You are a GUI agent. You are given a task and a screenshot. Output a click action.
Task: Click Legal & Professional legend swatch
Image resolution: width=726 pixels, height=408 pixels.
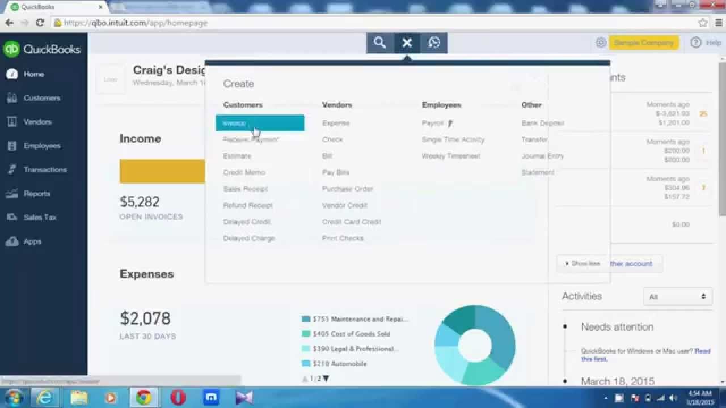tap(306, 348)
